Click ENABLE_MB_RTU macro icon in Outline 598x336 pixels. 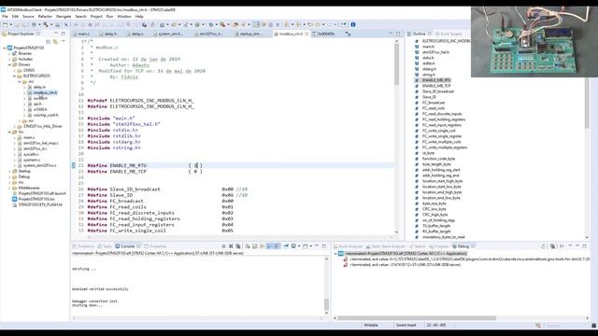(417, 80)
